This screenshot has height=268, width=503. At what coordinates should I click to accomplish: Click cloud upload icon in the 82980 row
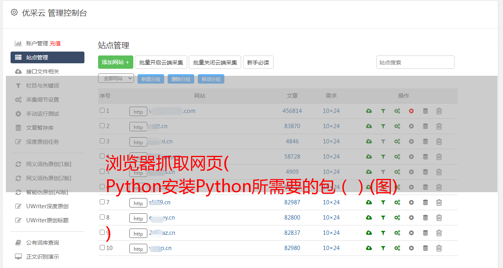click(x=369, y=248)
